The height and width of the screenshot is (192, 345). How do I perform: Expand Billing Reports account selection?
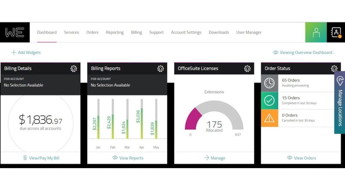pyautogui.click(x=127, y=83)
